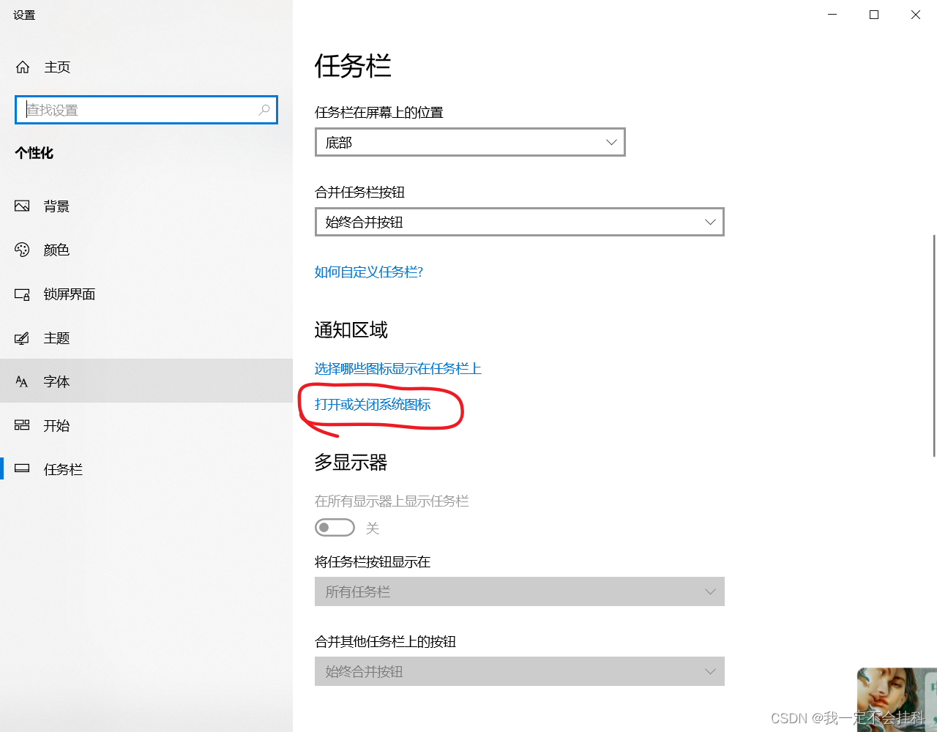The height and width of the screenshot is (732, 937).
Task: Click the 颜色 palette icon
Action: (x=22, y=250)
